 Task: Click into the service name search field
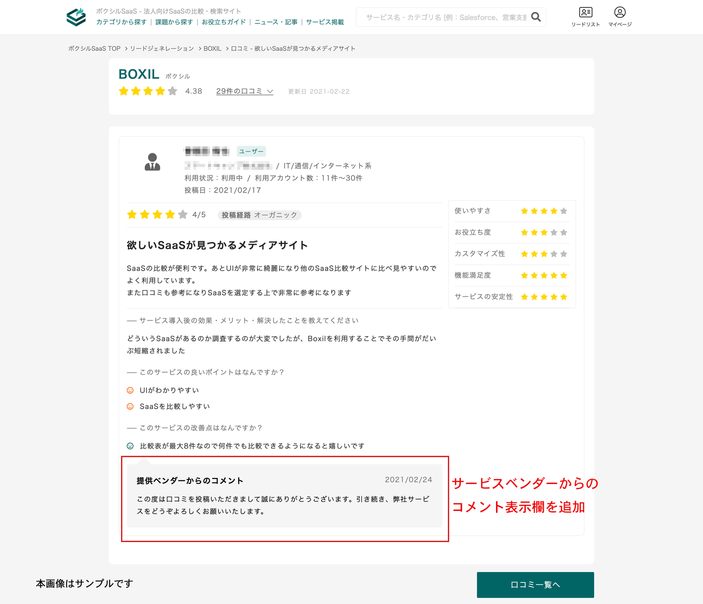(446, 17)
